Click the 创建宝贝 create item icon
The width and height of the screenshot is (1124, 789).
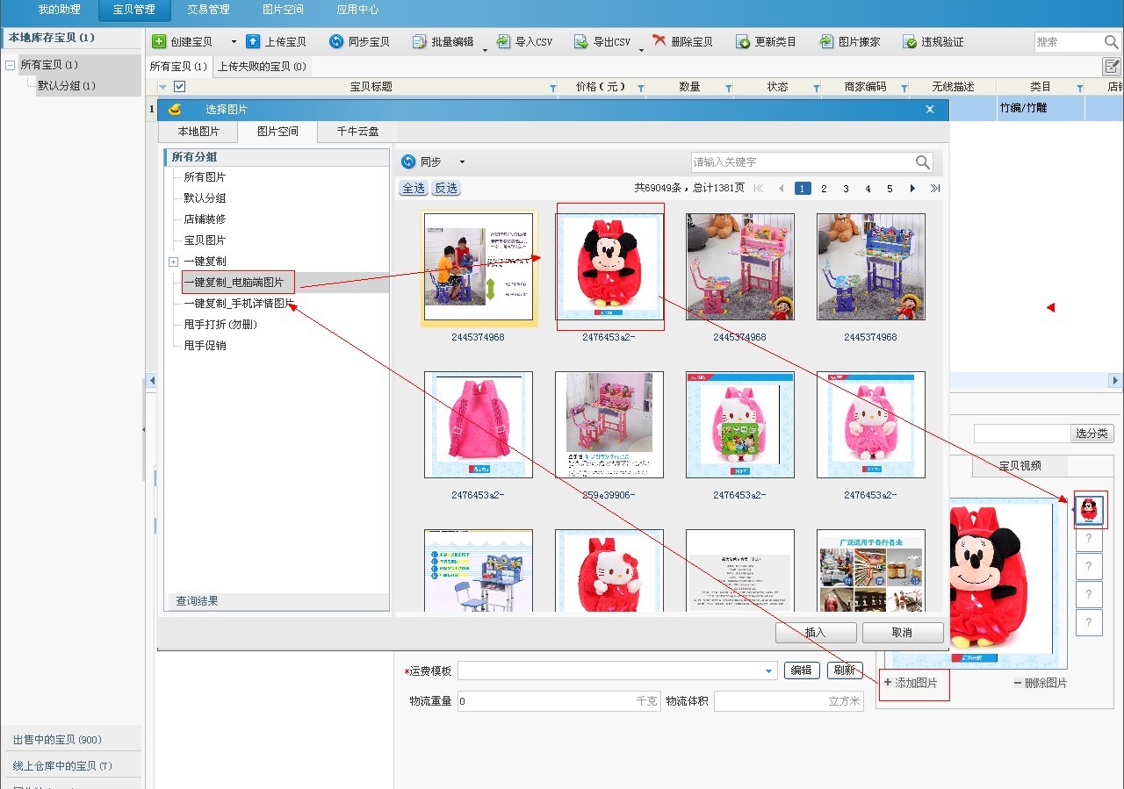[159, 41]
